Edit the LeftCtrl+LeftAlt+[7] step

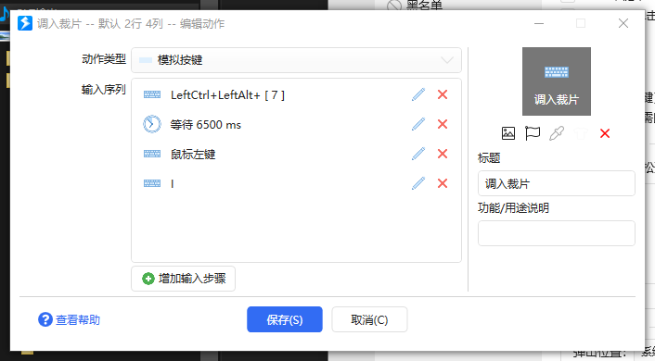click(x=418, y=94)
